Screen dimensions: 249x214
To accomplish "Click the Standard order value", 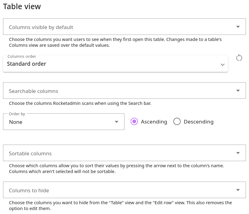I will [x=27, y=64].
